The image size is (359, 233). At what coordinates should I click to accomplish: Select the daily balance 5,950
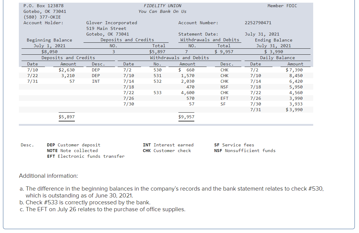pos(296,87)
